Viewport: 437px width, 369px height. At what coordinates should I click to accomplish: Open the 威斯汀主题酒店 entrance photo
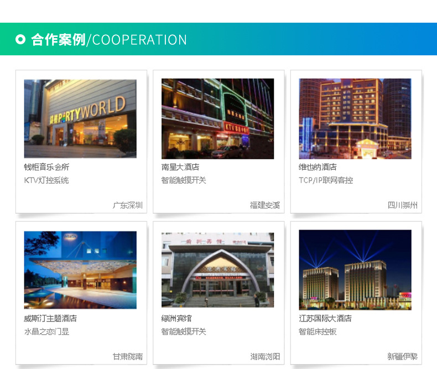(x=80, y=270)
